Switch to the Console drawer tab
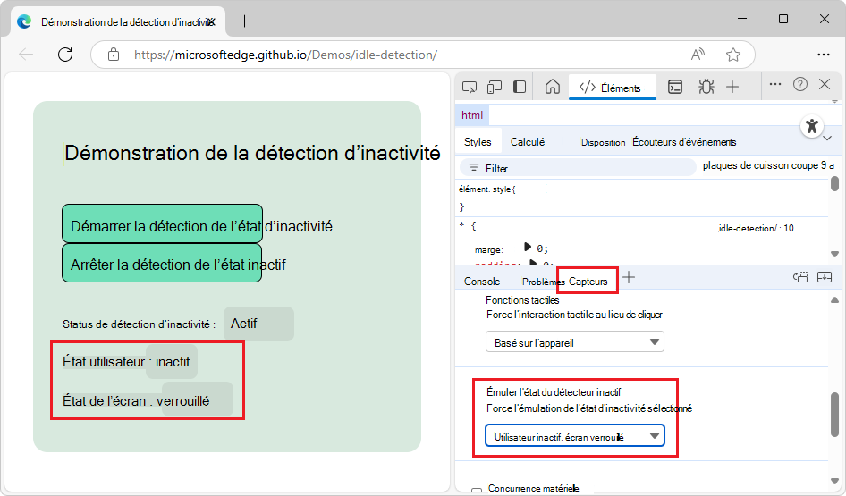Screen dimensions: 846x496 [x=482, y=282]
